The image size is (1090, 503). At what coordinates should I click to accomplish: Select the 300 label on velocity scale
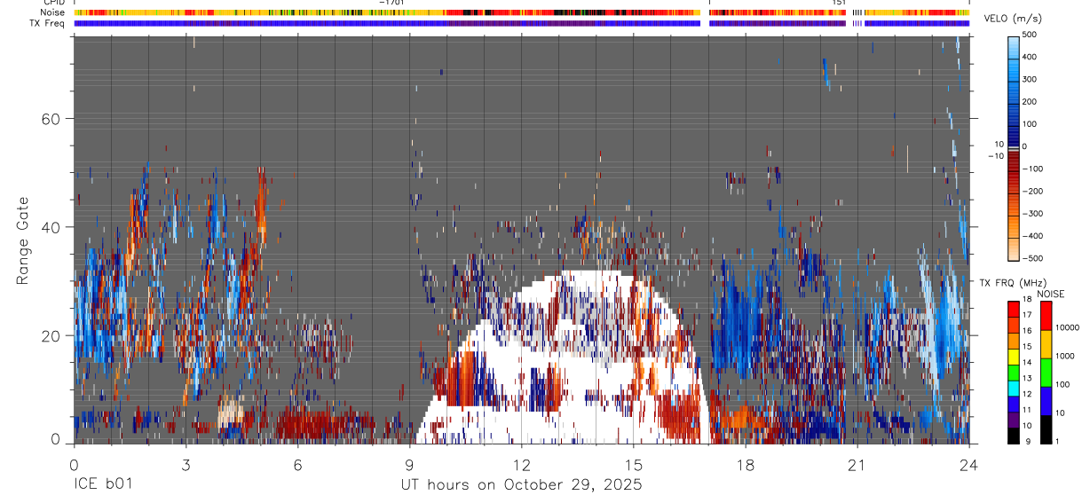[x=1031, y=80]
